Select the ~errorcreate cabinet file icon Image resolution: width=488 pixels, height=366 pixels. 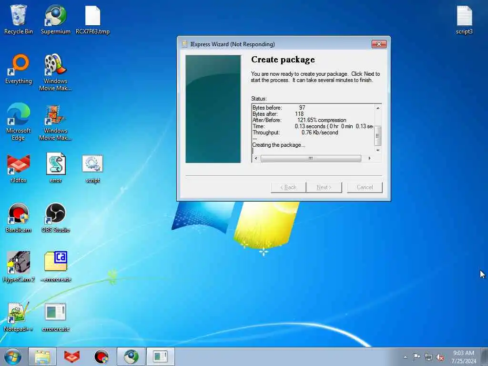click(56, 267)
